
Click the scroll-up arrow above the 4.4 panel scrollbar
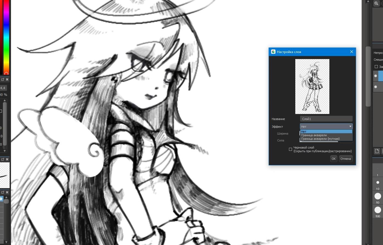[x=5, y=101]
